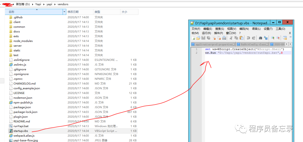Click the New file icon in Notepad++
The width and height of the screenshot is (303, 142).
pos(193,38)
